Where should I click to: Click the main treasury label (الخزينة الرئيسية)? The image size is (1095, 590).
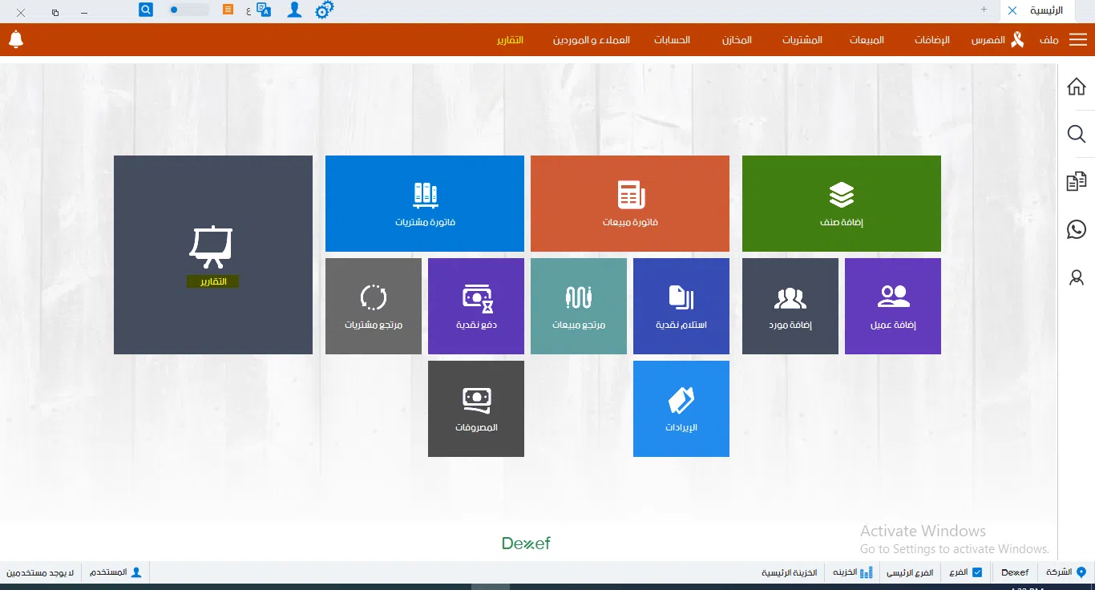(x=789, y=572)
